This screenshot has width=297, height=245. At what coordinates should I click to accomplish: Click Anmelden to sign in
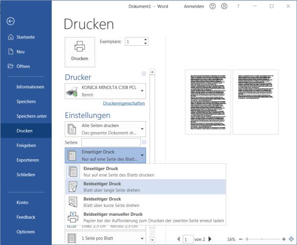coord(194,6)
